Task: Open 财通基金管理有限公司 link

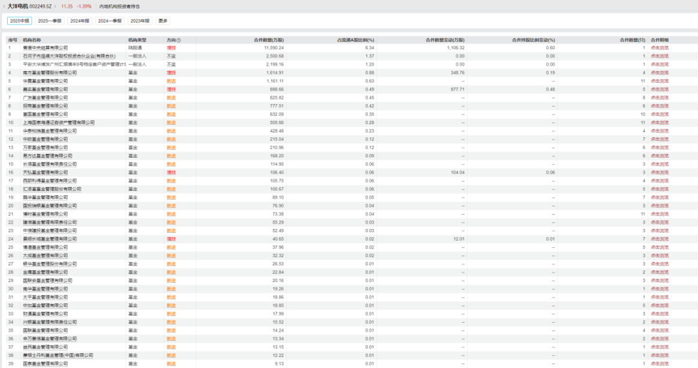Action: (x=45, y=314)
